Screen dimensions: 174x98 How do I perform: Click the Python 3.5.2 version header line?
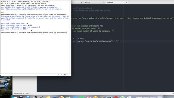[x=25, y=2]
